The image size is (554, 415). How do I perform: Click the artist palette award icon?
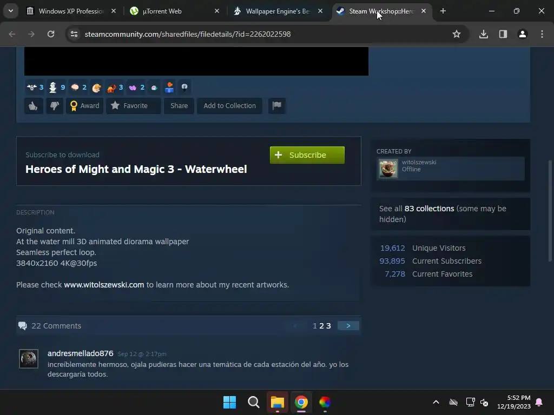pos(96,87)
